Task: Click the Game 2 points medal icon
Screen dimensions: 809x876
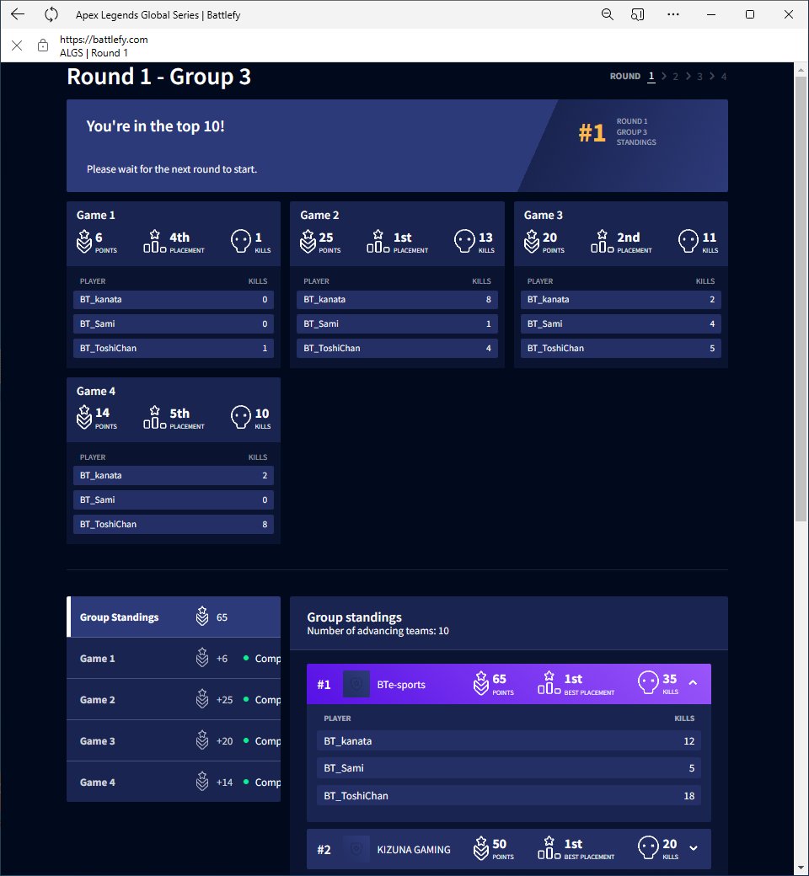Action: (308, 242)
